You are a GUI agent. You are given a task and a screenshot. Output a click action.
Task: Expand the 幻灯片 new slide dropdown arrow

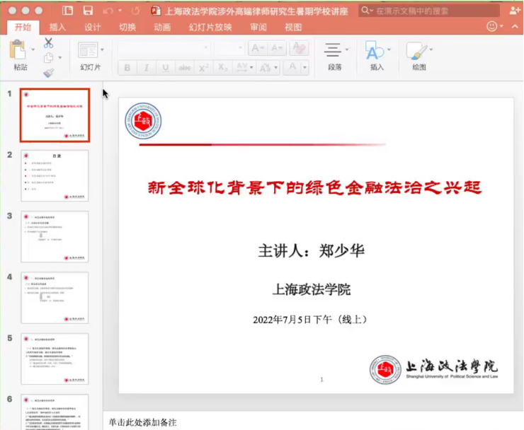coord(102,50)
